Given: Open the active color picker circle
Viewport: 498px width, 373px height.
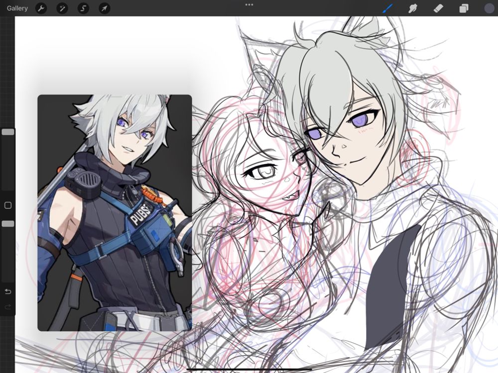Looking at the screenshot, I should pos(489,8).
